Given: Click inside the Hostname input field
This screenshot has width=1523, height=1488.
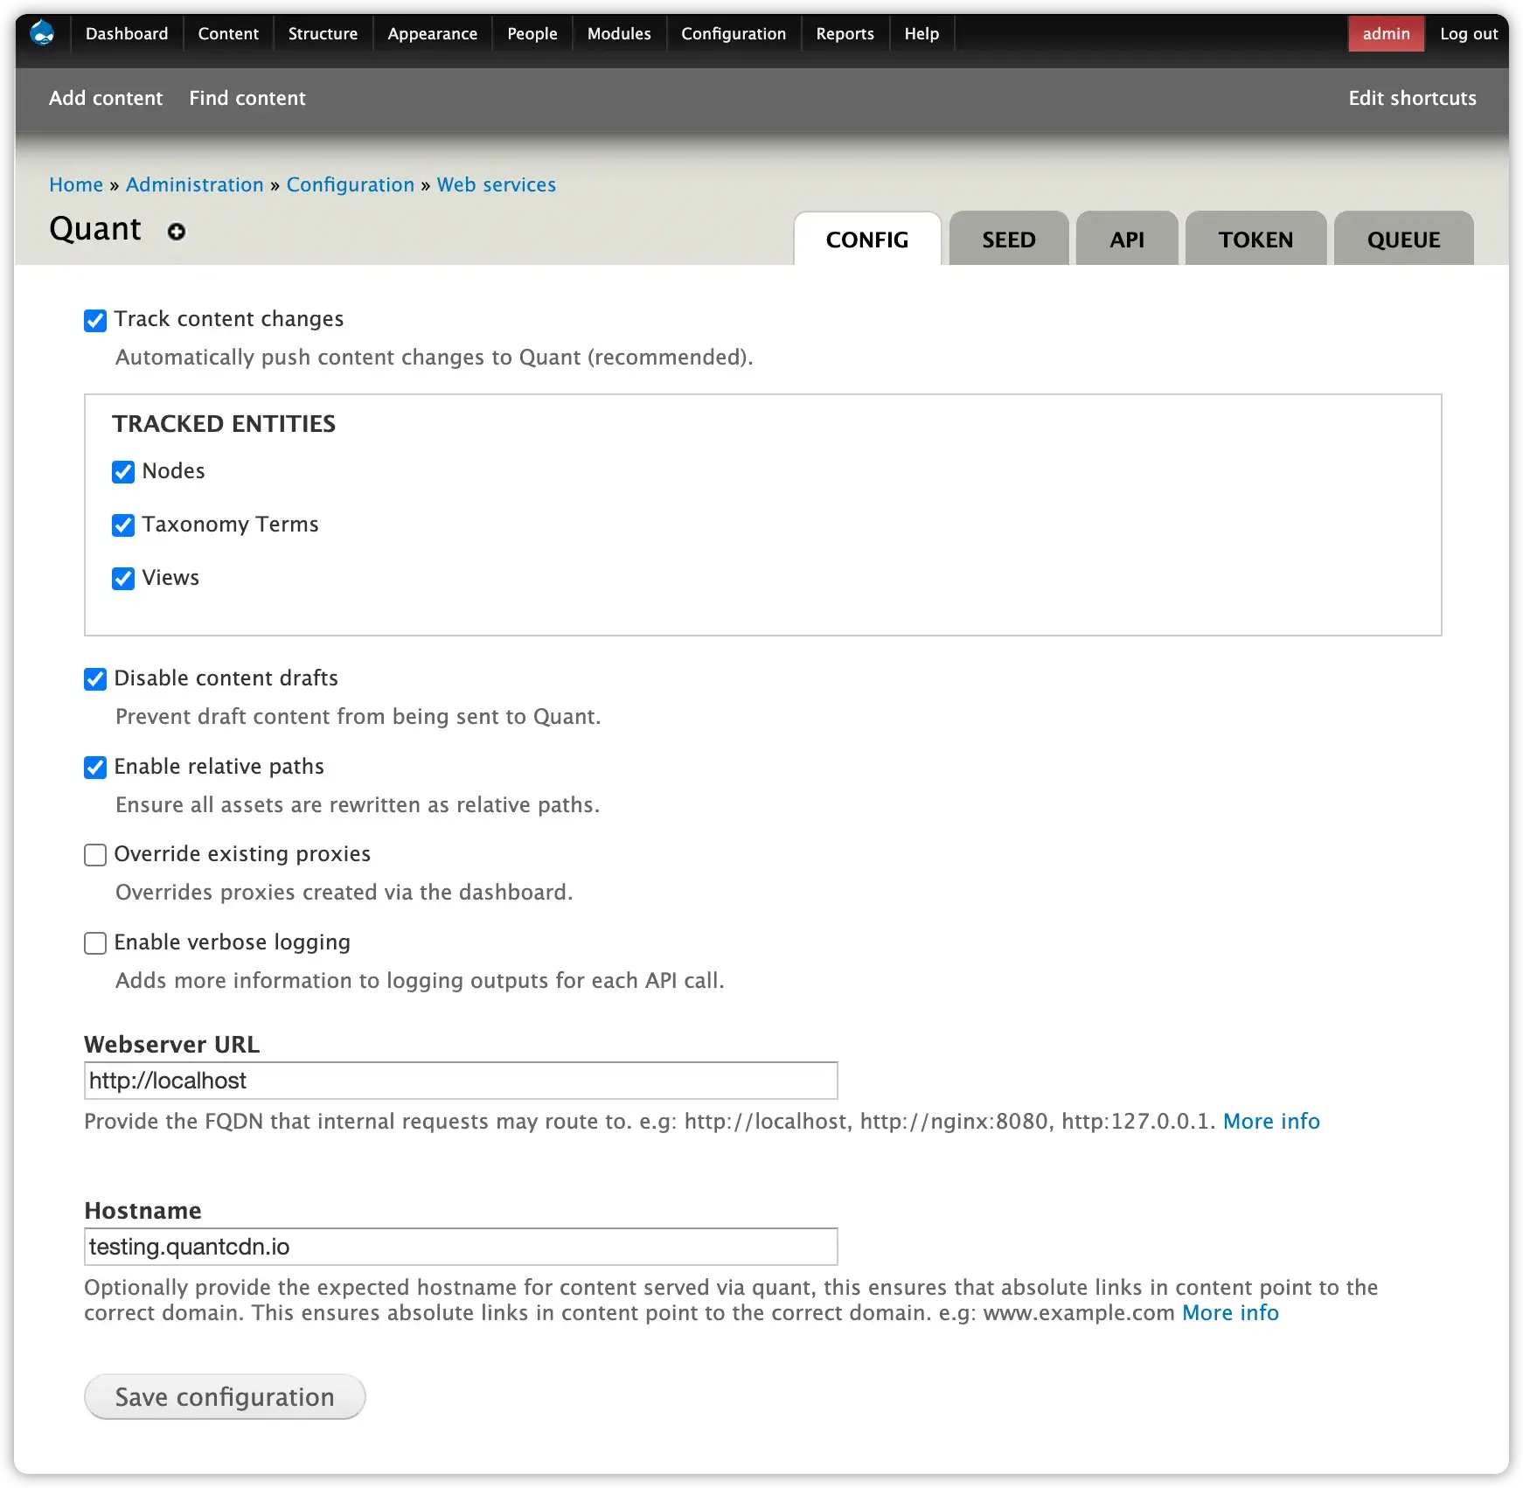Looking at the screenshot, I should tap(461, 1247).
